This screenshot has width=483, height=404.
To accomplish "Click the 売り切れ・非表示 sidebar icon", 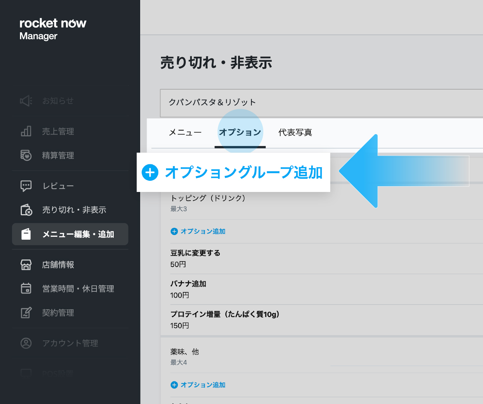I will [26, 210].
